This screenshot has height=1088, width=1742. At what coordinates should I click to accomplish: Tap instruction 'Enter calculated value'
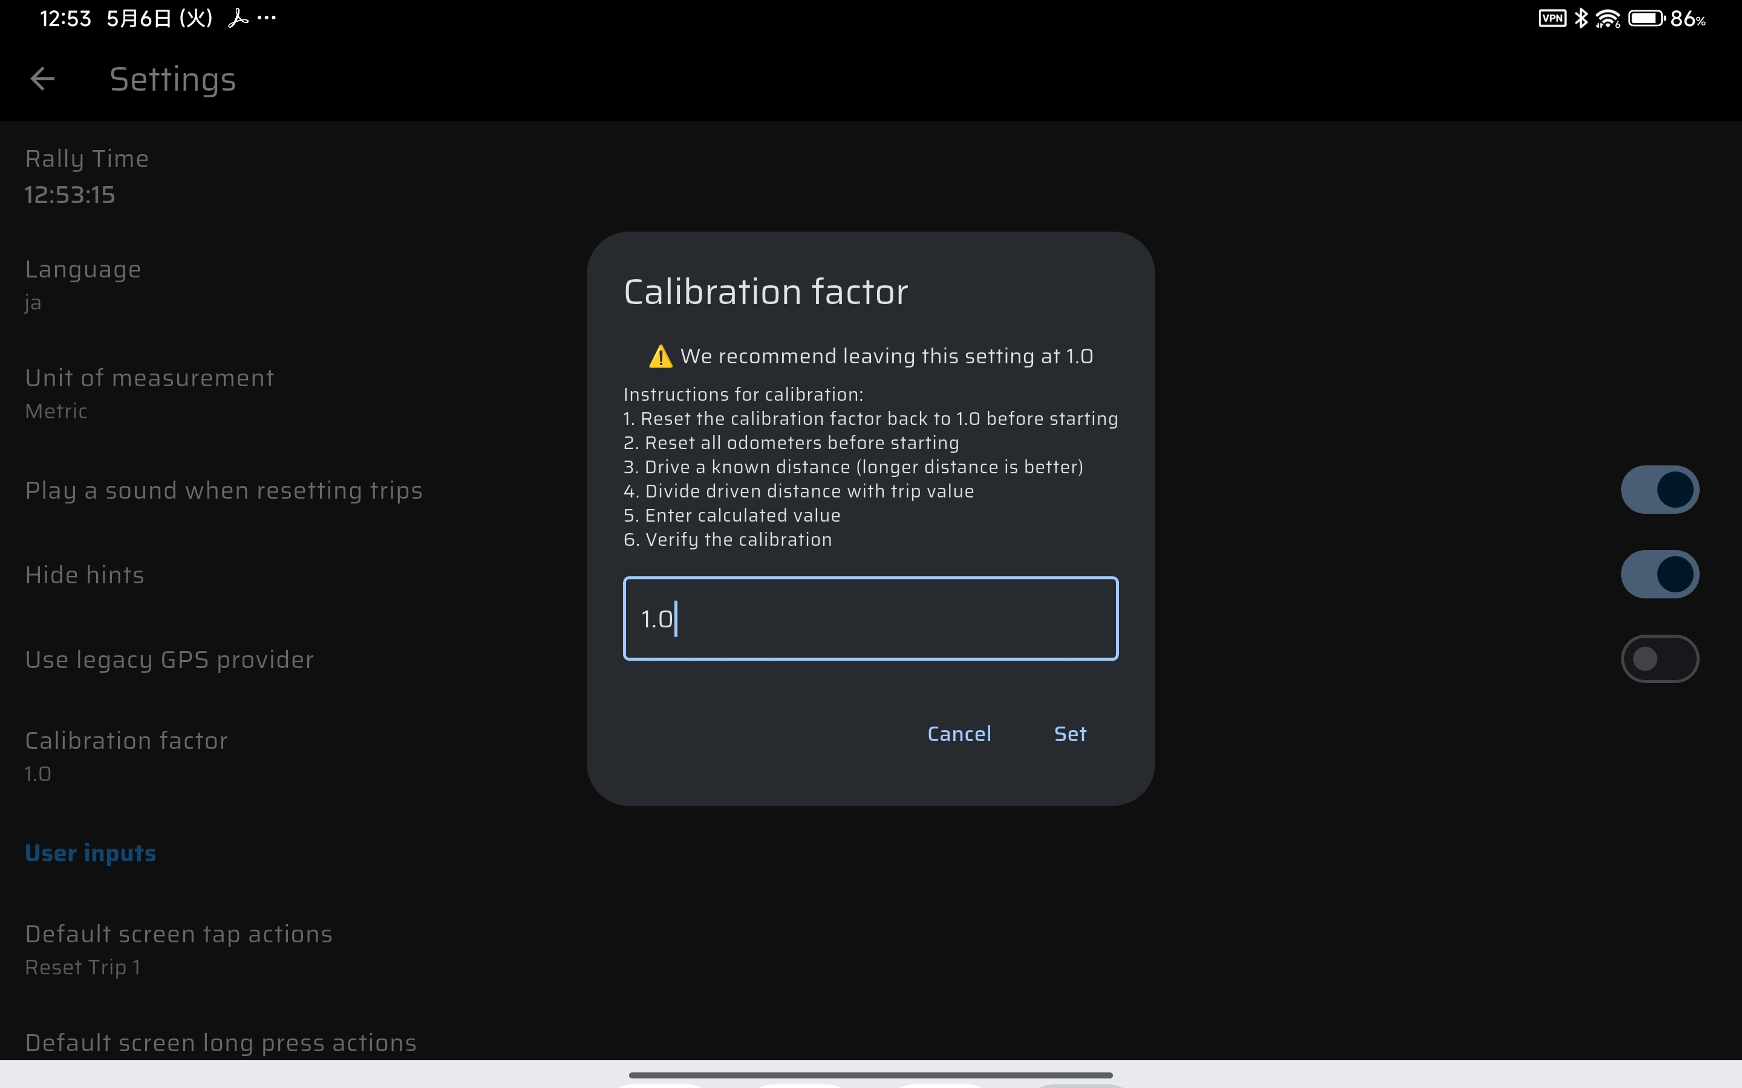tap(732, 515)
